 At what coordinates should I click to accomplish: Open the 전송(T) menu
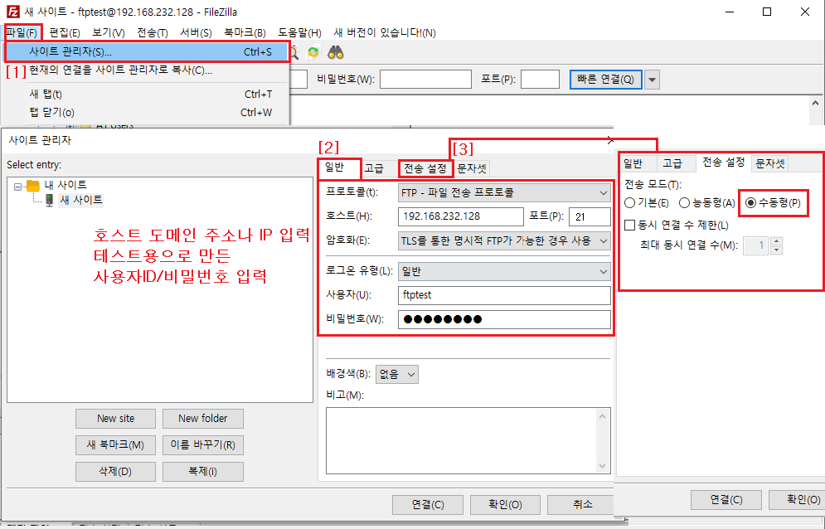152,32
